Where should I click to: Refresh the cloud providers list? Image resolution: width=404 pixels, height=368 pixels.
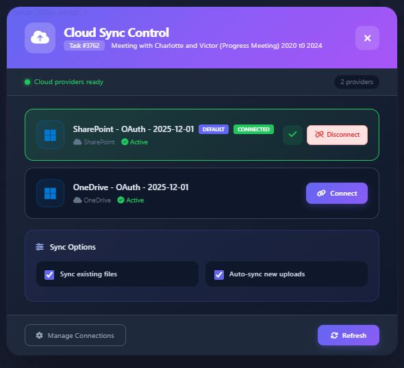(x=349, y=335)
